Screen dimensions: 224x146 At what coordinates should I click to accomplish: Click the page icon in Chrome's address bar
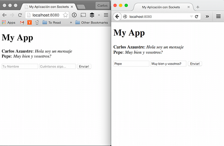click(x=29, y=15)
